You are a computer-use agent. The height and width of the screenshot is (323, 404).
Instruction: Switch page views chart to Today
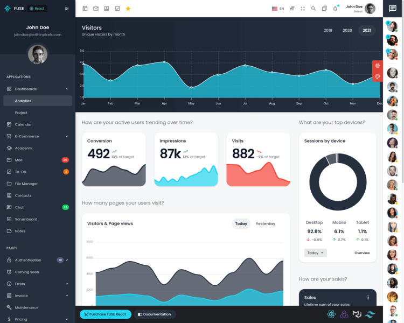click(x=241, y=223)
